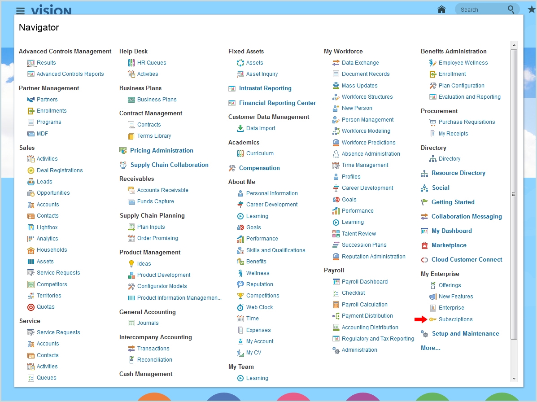Select Purchase Requisitions under Procurement
The image size is (537, 402).
pos(467,122)
